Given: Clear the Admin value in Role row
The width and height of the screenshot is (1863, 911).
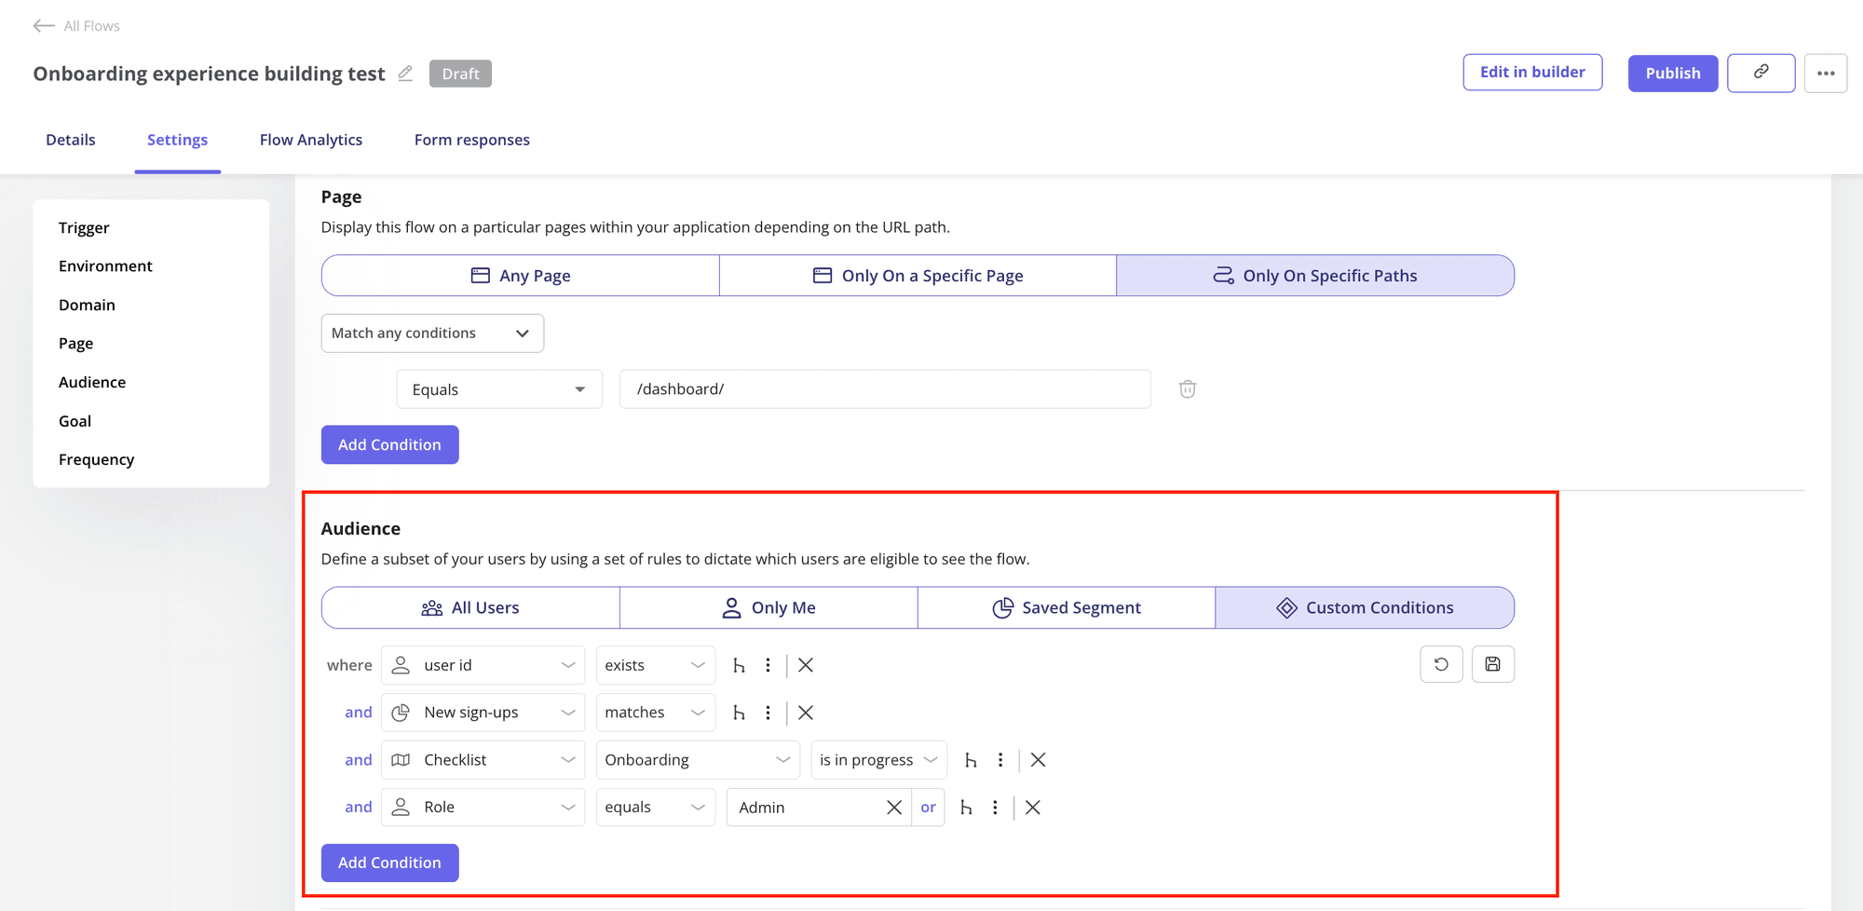Looking at the screenshot, I should coord(893,808).
